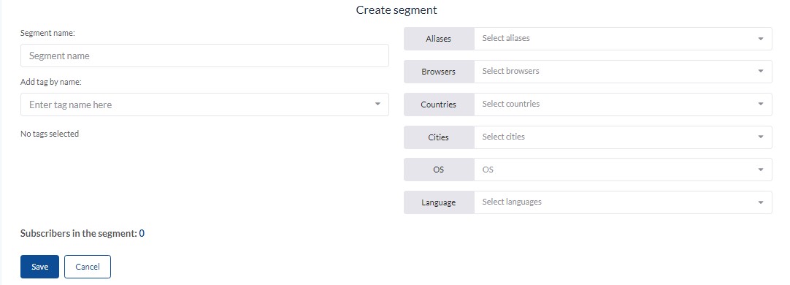This screenshot has width=790, height=285.
Task: Click the Segment name input field
Action: (204, 56)
